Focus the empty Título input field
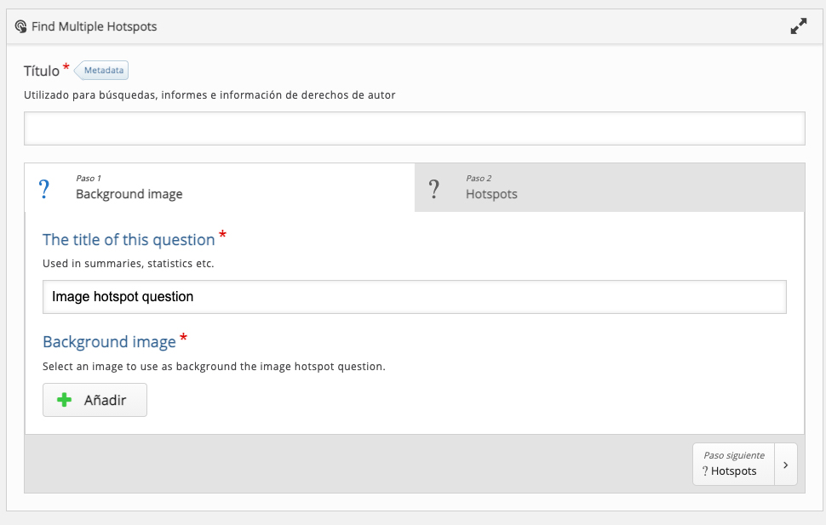826x525 pixels. pyautogui.click(x=415, y=128)
